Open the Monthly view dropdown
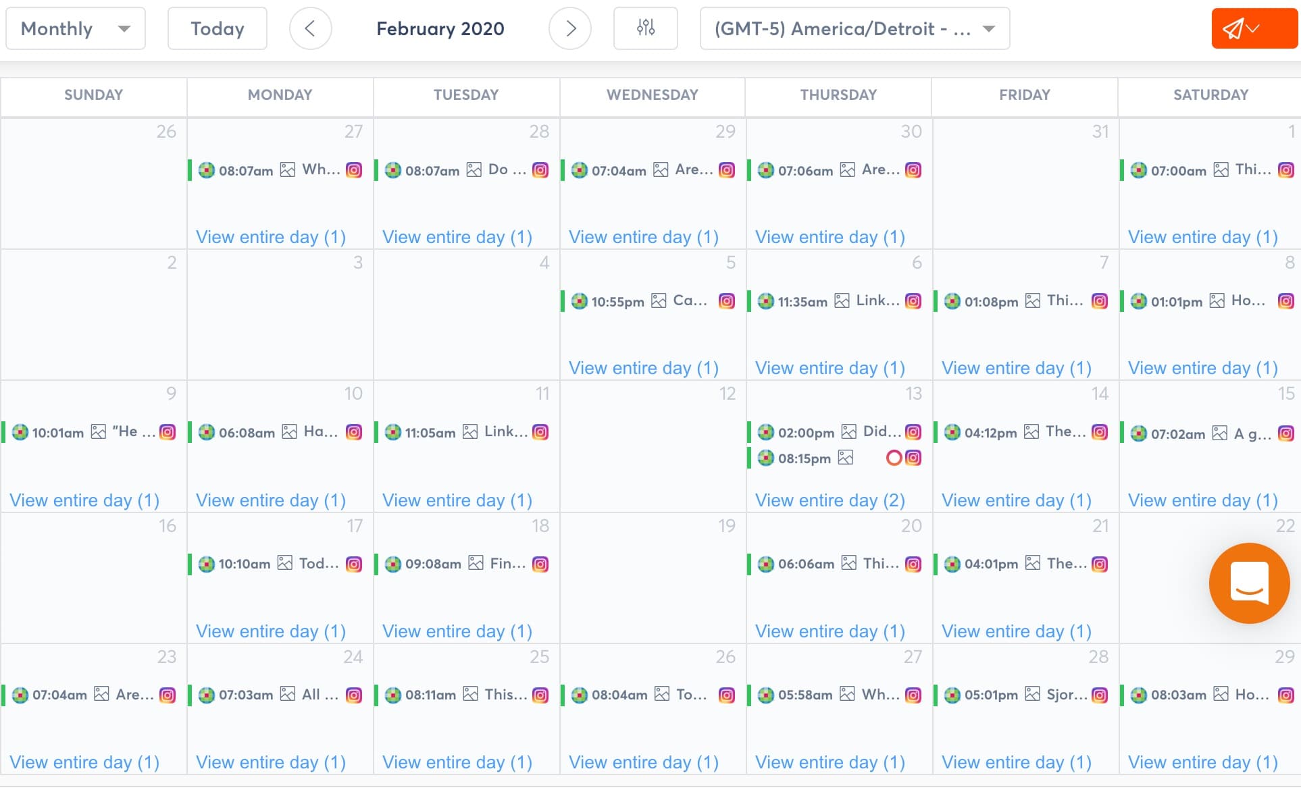Image resolution: width=1301 pixels, height=794 pixels. [76, 28]
